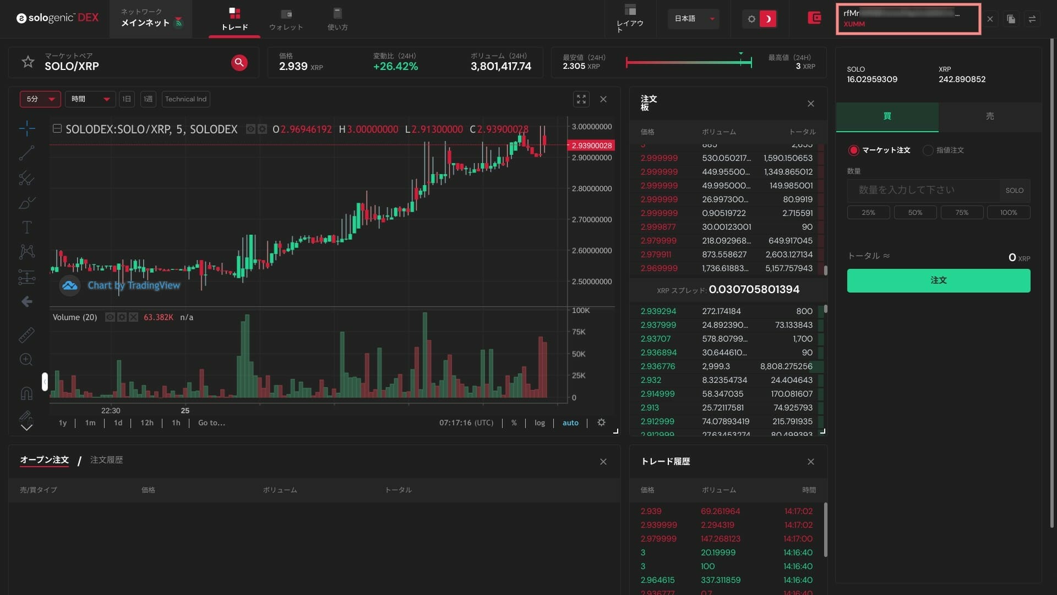Toggle the magnet snap mode icon
The height and width of the screenshot is (595, 1057).
coord(26,393)
